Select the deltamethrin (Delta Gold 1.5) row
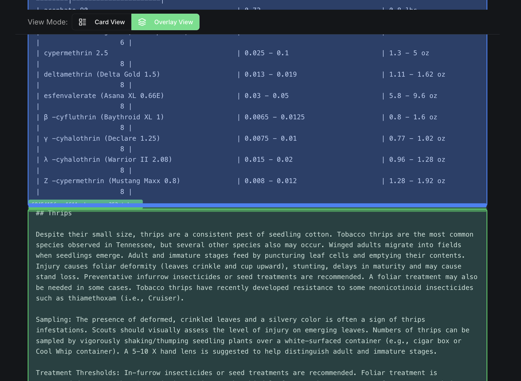 point(101,74)
